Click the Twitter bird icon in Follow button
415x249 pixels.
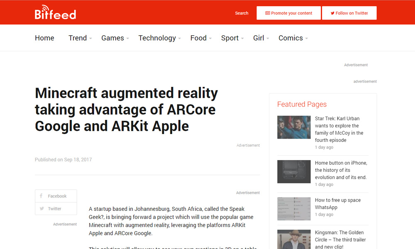(332, 13)
